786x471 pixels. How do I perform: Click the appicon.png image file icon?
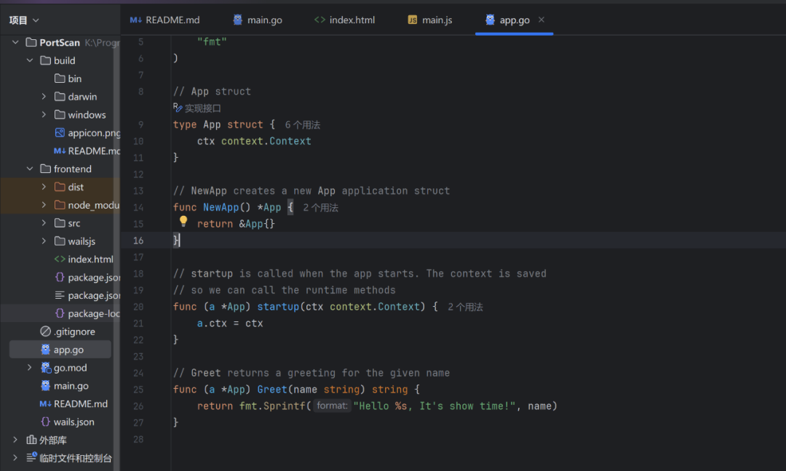click(60, 132)
